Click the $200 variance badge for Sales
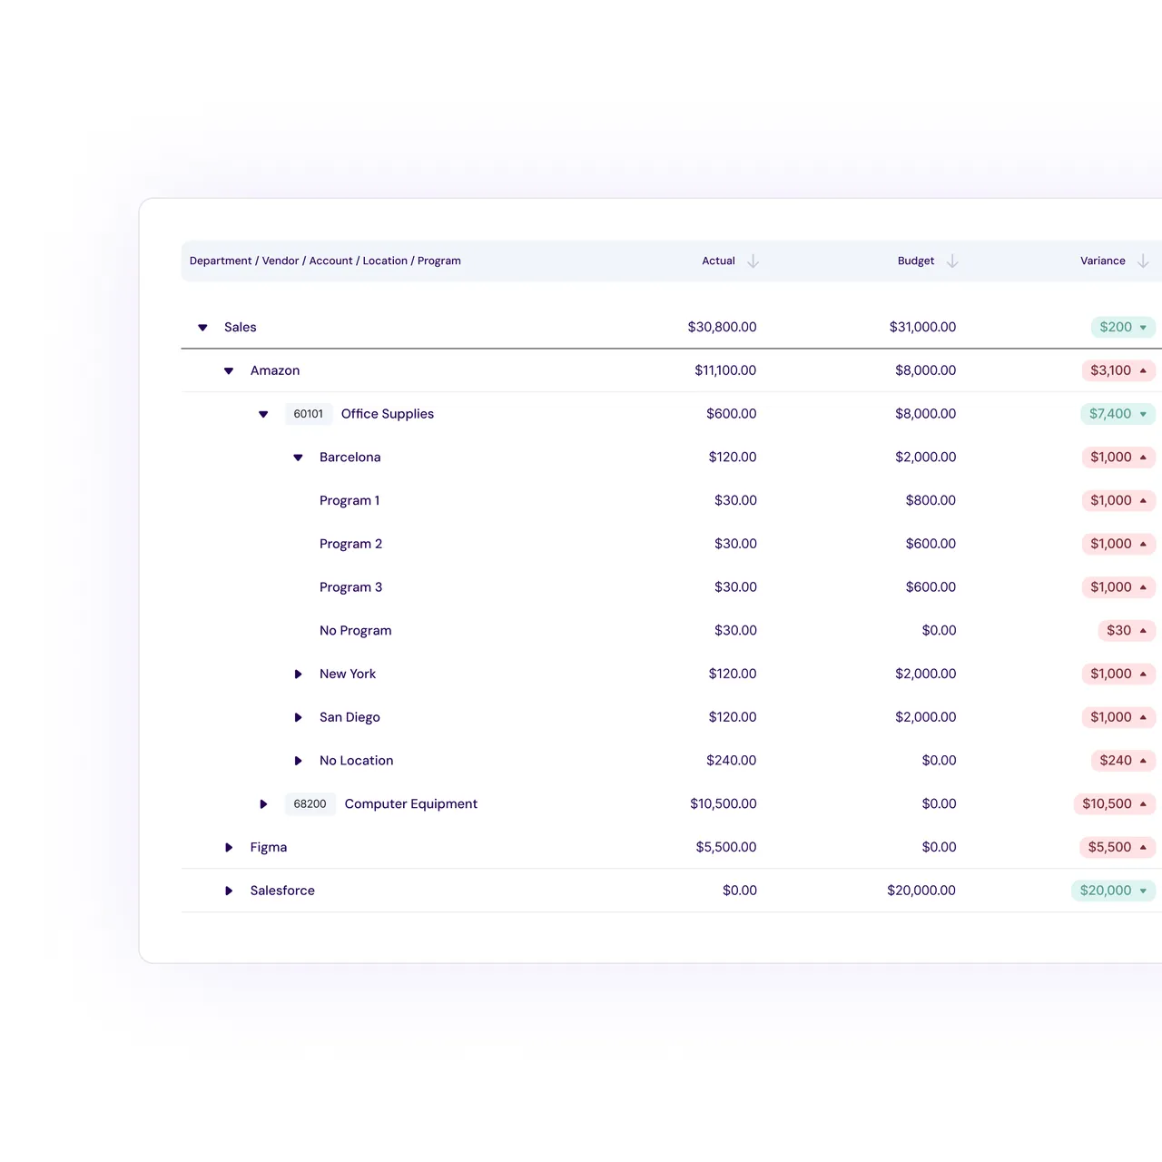The height and width of the screenshot is (1162, 1162). click(1123, 327)
